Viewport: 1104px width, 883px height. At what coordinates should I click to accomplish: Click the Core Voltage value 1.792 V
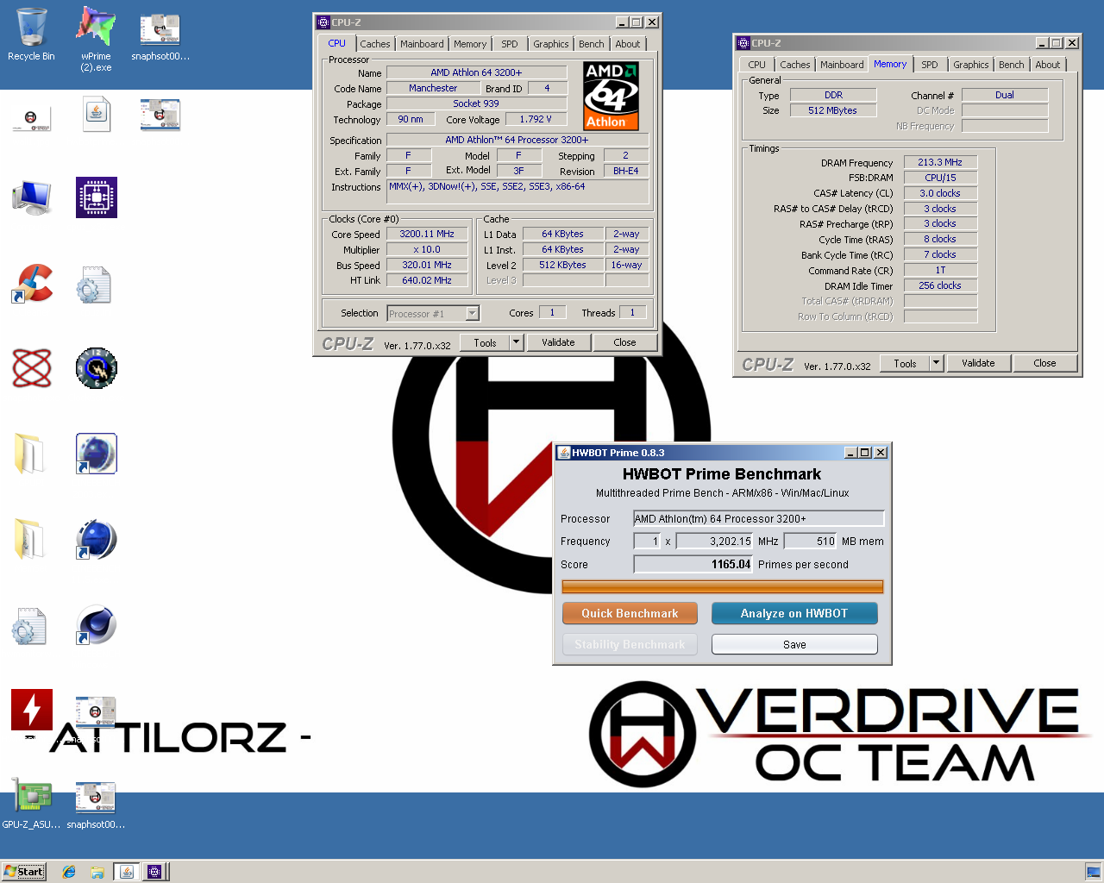536,119
